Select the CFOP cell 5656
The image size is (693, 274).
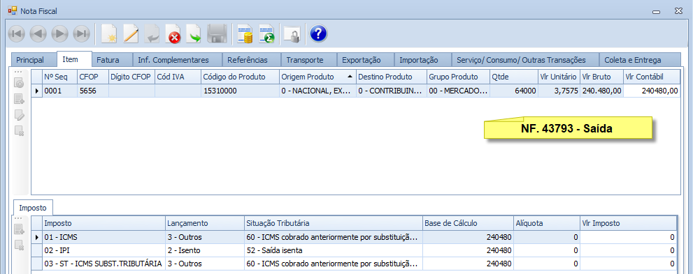coord(92,91)
